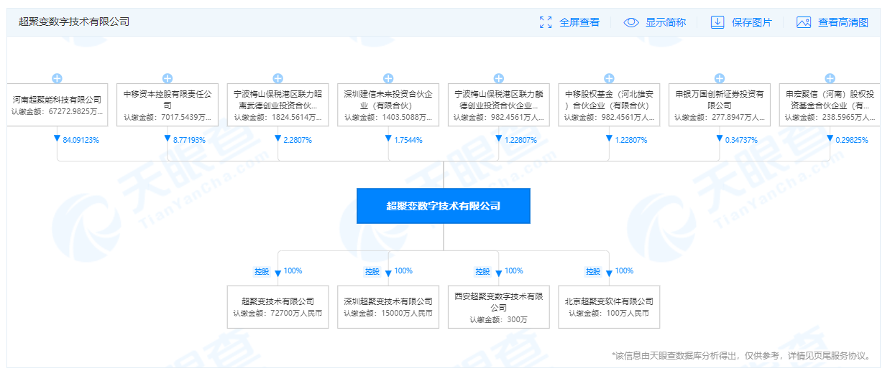The height and width of the screenshot is (376, 890).
Task: Click 认缴金额 100万人民币 text
Action: pyautogui.click(x=609, y=313)
